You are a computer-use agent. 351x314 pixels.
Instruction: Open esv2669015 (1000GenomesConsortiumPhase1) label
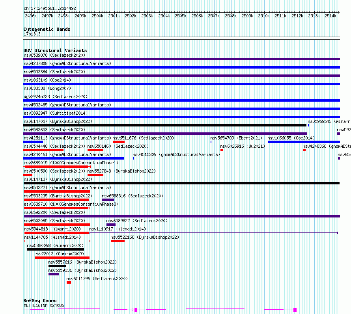coord(71,163)
